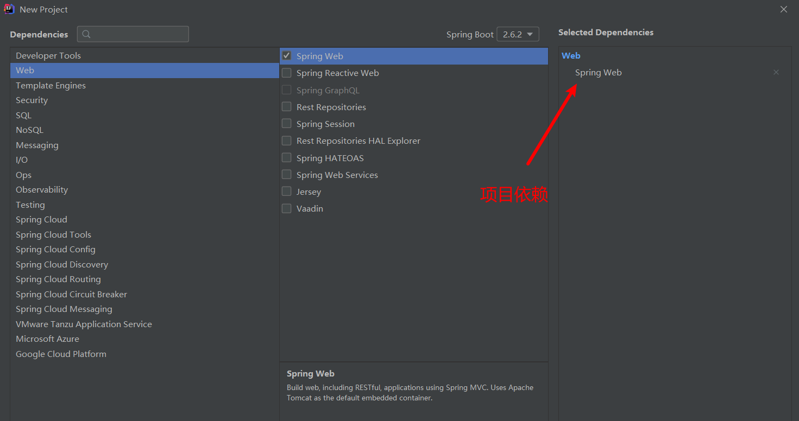Enable the Spring Session dependency checkbox
Image resolution: width=799 pixels, height=421 pixels.
[x=286, y=124]
